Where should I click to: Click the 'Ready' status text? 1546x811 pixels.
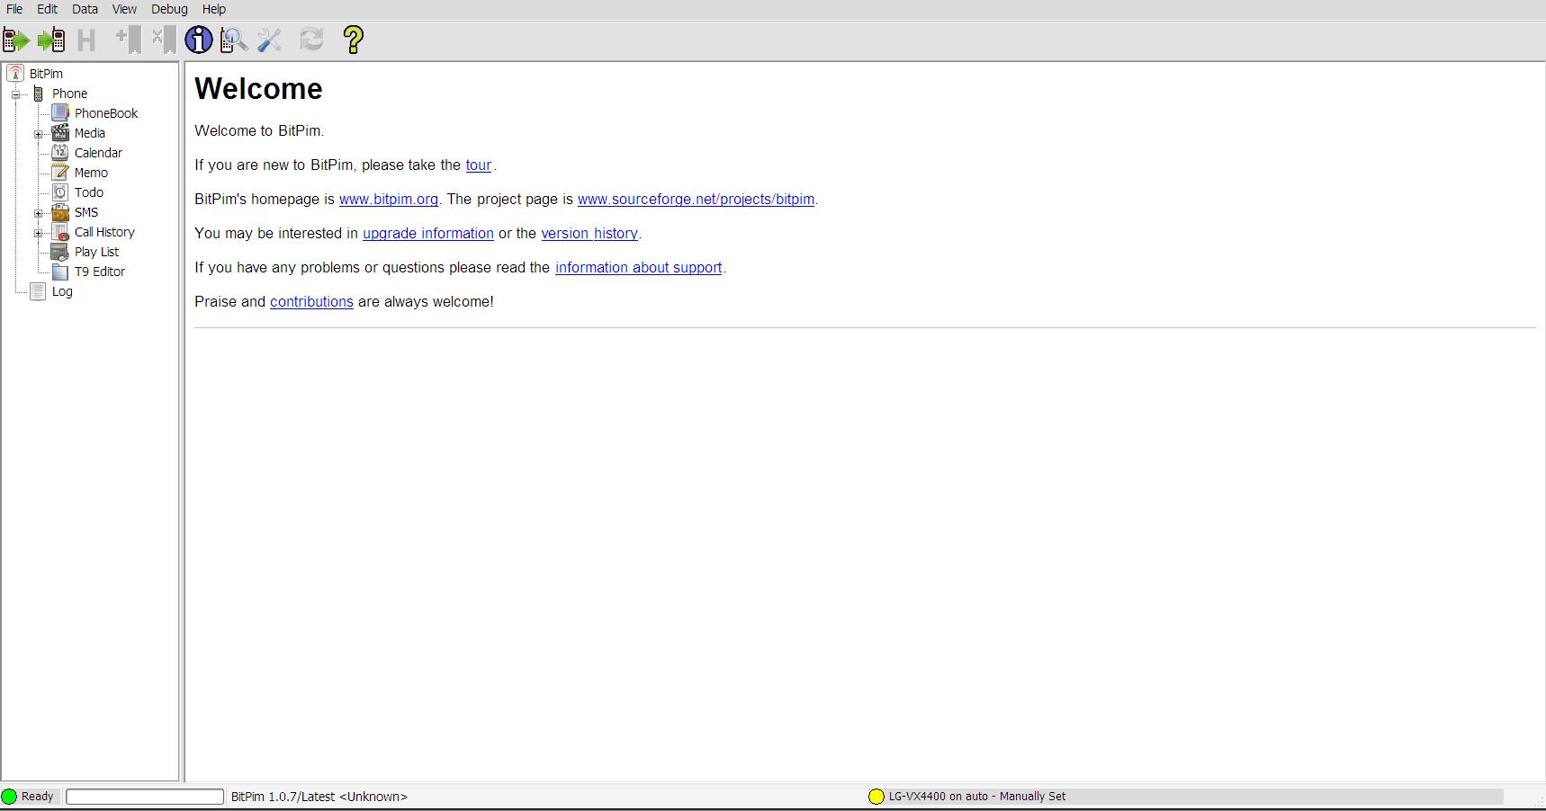38,797
